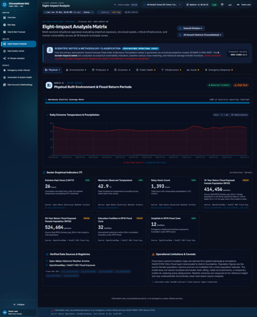Open the Risk Map sidebar label
This screenshot has height=317, width=257.
[x=11, y=25]
